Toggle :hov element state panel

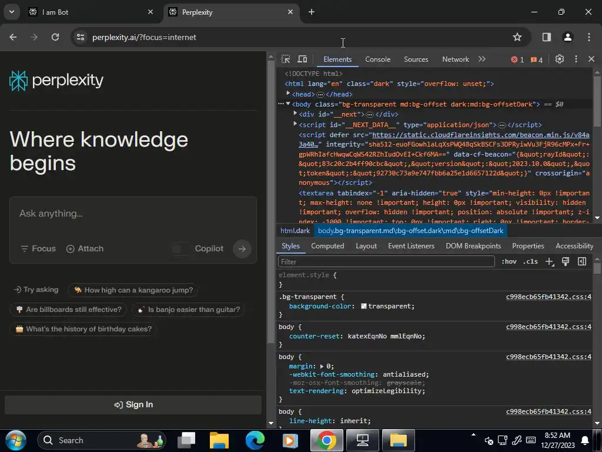[x=509, y=262]
